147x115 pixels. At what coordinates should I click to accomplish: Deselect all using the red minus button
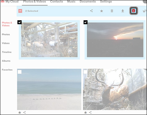coord(20,11)
